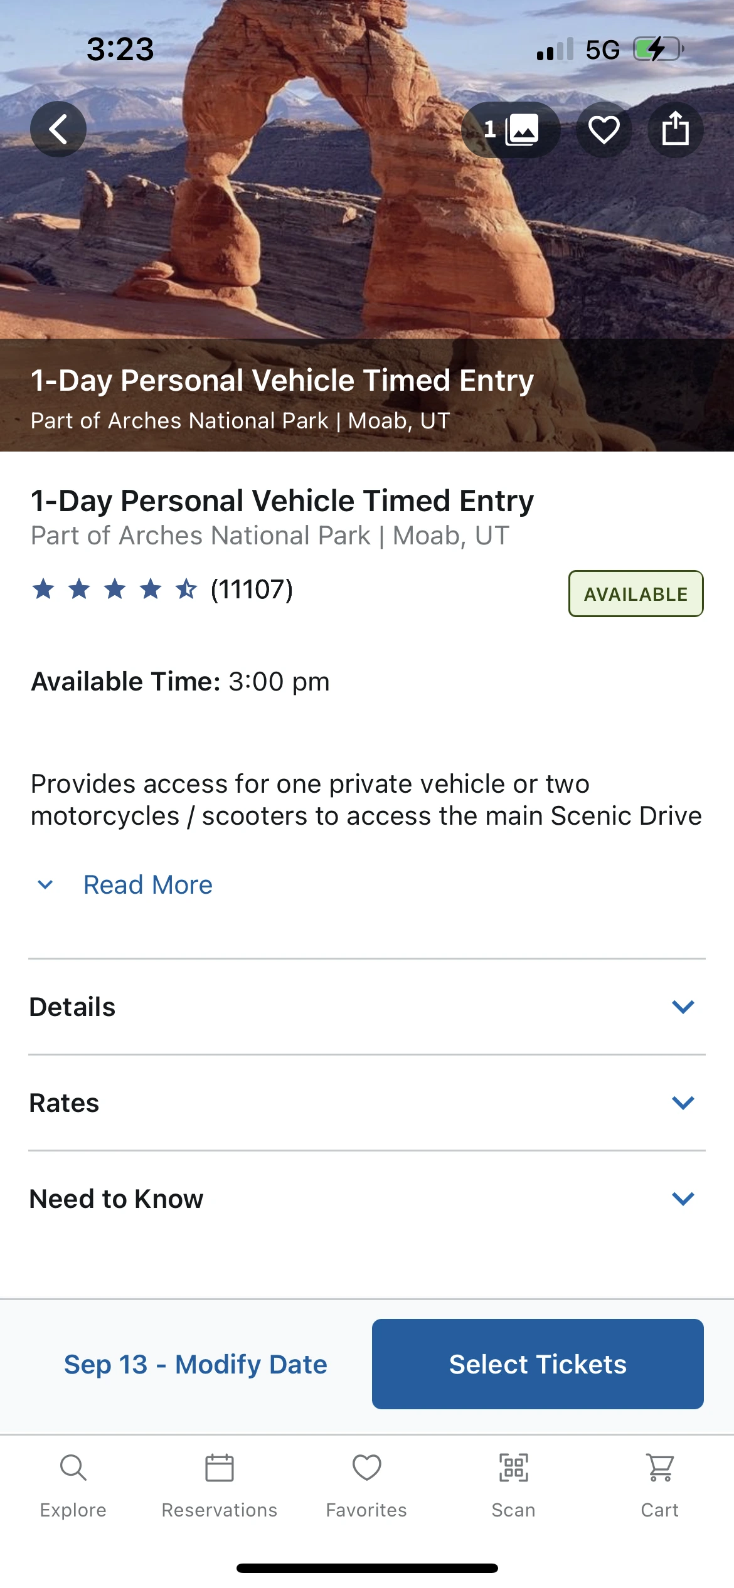Viewport: 734px width, 1588px height.
Task: Toggle the heart favorite button
Action: coord(604,130)
